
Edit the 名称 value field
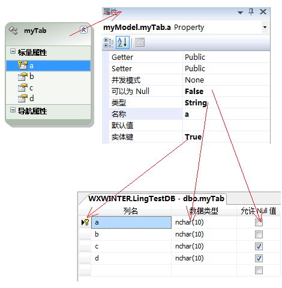[x=226, y=114]
